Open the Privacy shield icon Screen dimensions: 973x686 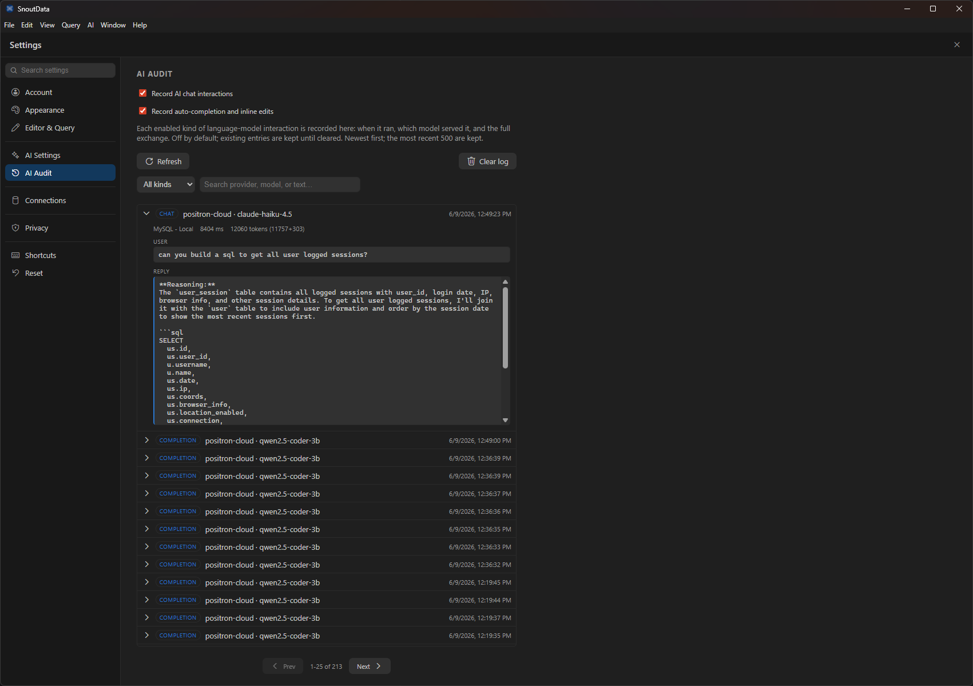pyautogui.click(x=15, y=228)
